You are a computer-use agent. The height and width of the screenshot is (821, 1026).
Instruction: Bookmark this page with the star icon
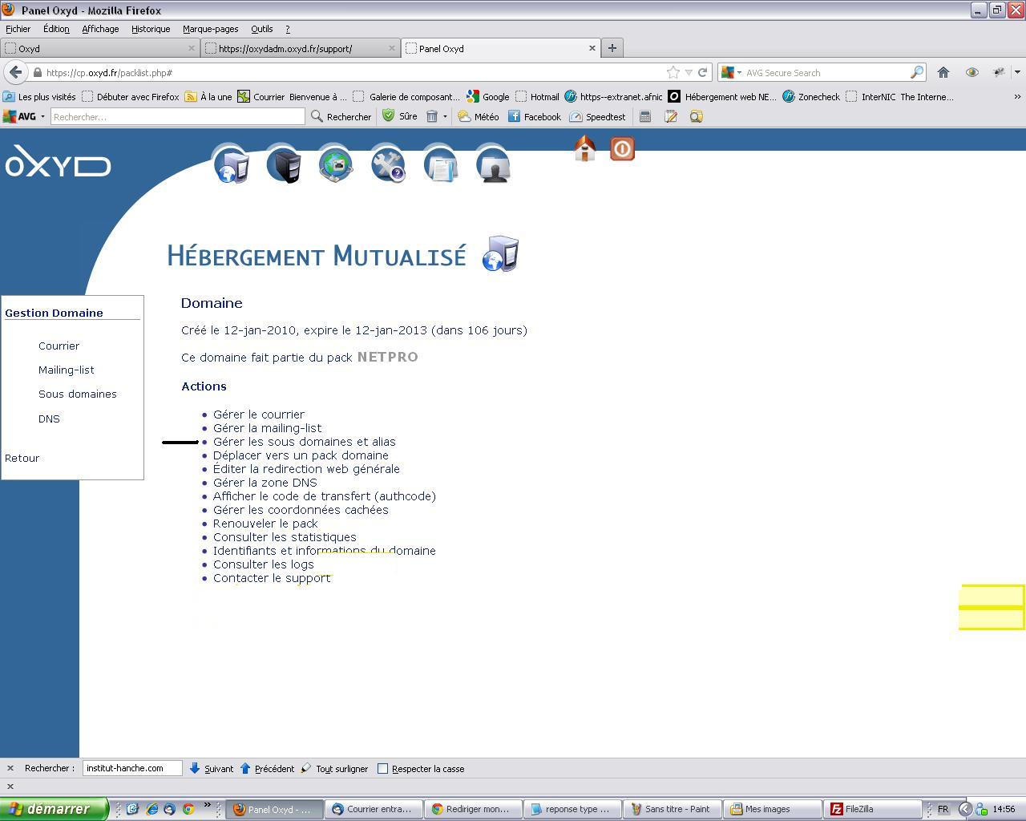tap(673, 72)
